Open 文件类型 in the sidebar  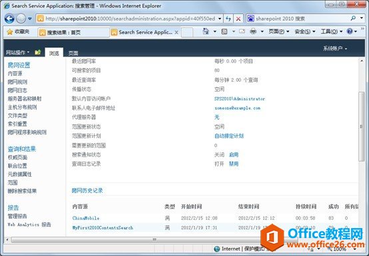click(17, 116)
